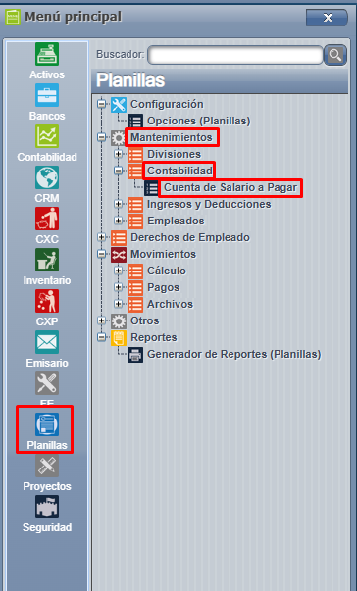This screenshot has width=357, height=591.
Task: Collapse the Mantenimientos tree node
Action: tap(101, 137)
